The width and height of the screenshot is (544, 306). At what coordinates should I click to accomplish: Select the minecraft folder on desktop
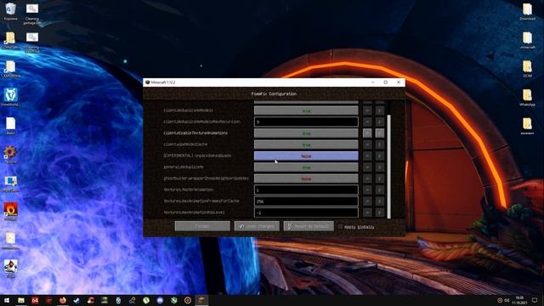pyautogui.click(x=527, y=40)
